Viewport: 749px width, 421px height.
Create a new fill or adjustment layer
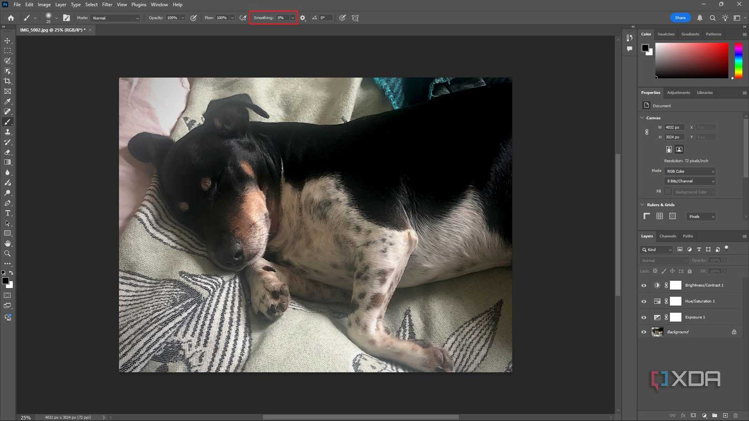tap(704, 415)
